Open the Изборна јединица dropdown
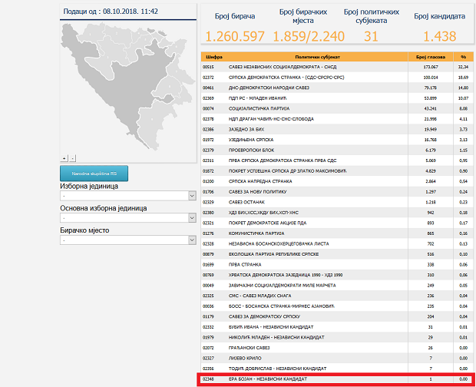Image resolution: width=476 pixels, height=387 pixels. tap(125, 197)
